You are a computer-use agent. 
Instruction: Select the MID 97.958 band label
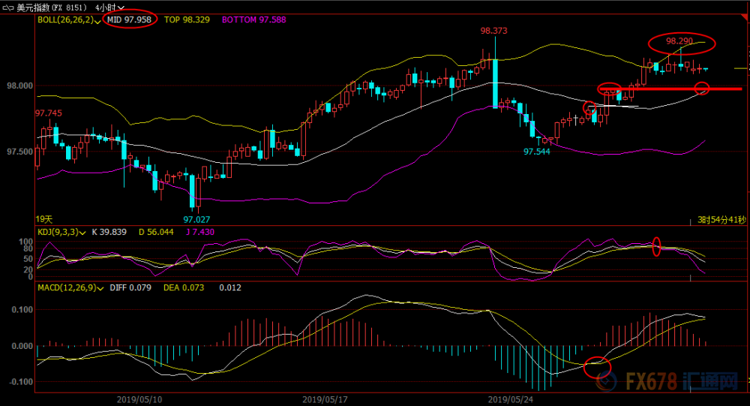click(129, 20)
